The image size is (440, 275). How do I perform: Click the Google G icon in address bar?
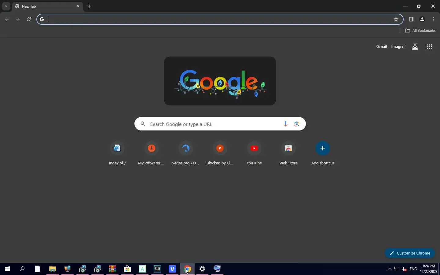pos(42,19)
